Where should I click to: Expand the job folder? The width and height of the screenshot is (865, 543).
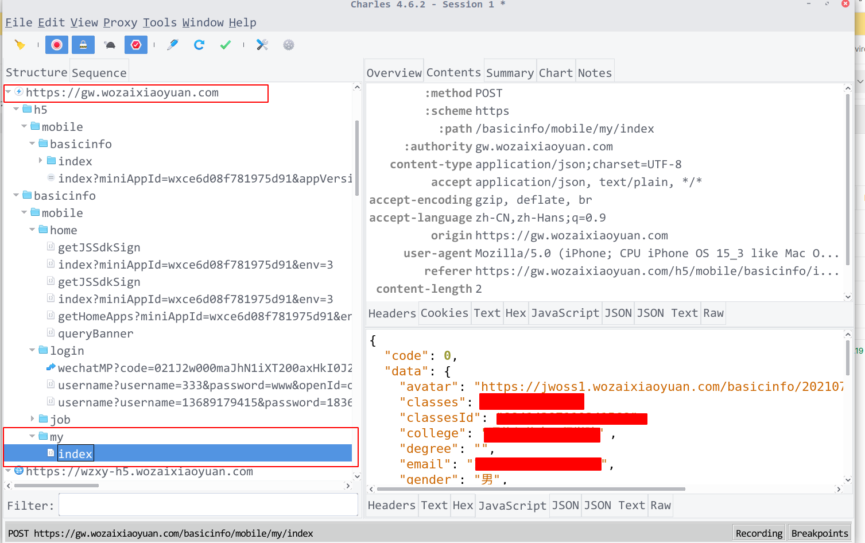click(33, 419)
